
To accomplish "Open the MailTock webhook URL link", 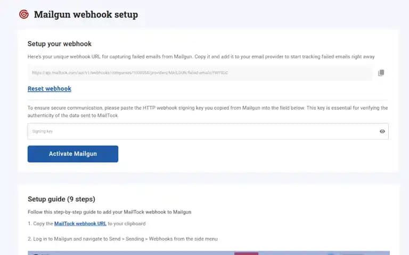I will pos(80,224).
